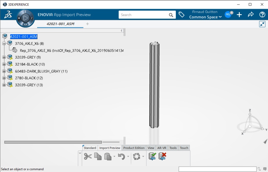Select the 3706_AXLE_X6 (8) tree item
Viewport: 268px width, 172px height.
29,43
